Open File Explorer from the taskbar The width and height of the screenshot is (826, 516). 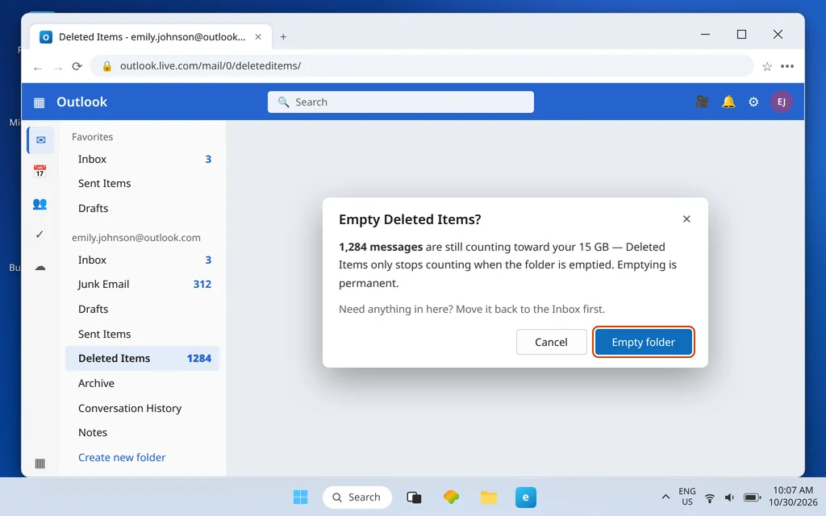pyautogui.click(x=488, y=497)
